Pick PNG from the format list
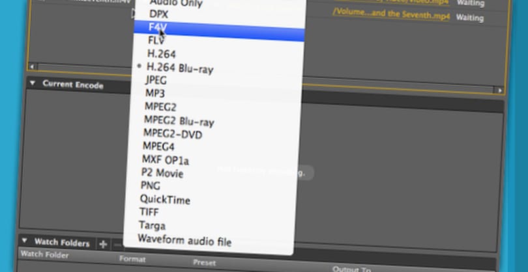Viewport: 528px width, 272px height. click(150, 185)
